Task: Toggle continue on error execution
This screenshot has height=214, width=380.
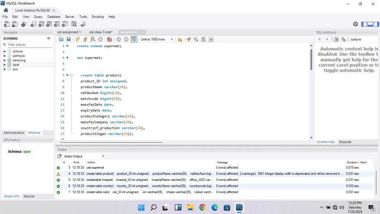Action: (x=109, y=39)
